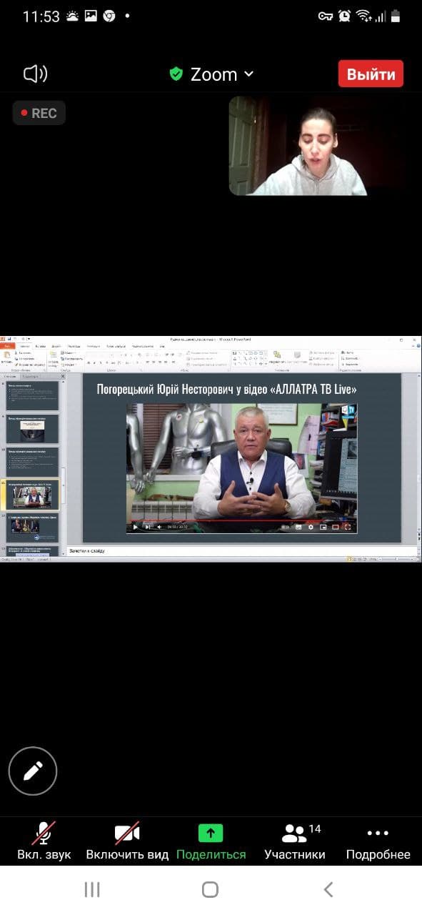The height and width of the screenshot is (915, 422).
Task: Tap the play button on embedded video
Action: [x=136, y=527]
